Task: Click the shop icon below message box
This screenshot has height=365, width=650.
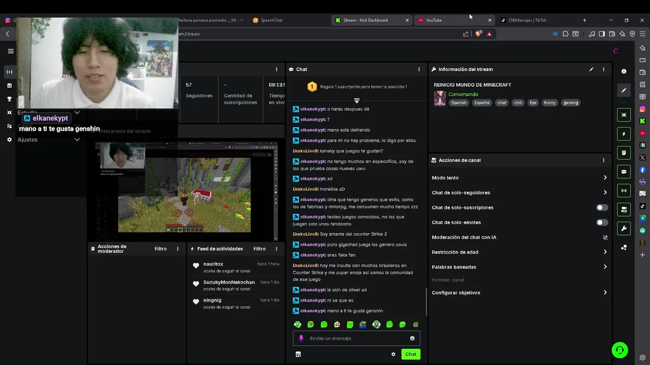Action: coord(298,354)
